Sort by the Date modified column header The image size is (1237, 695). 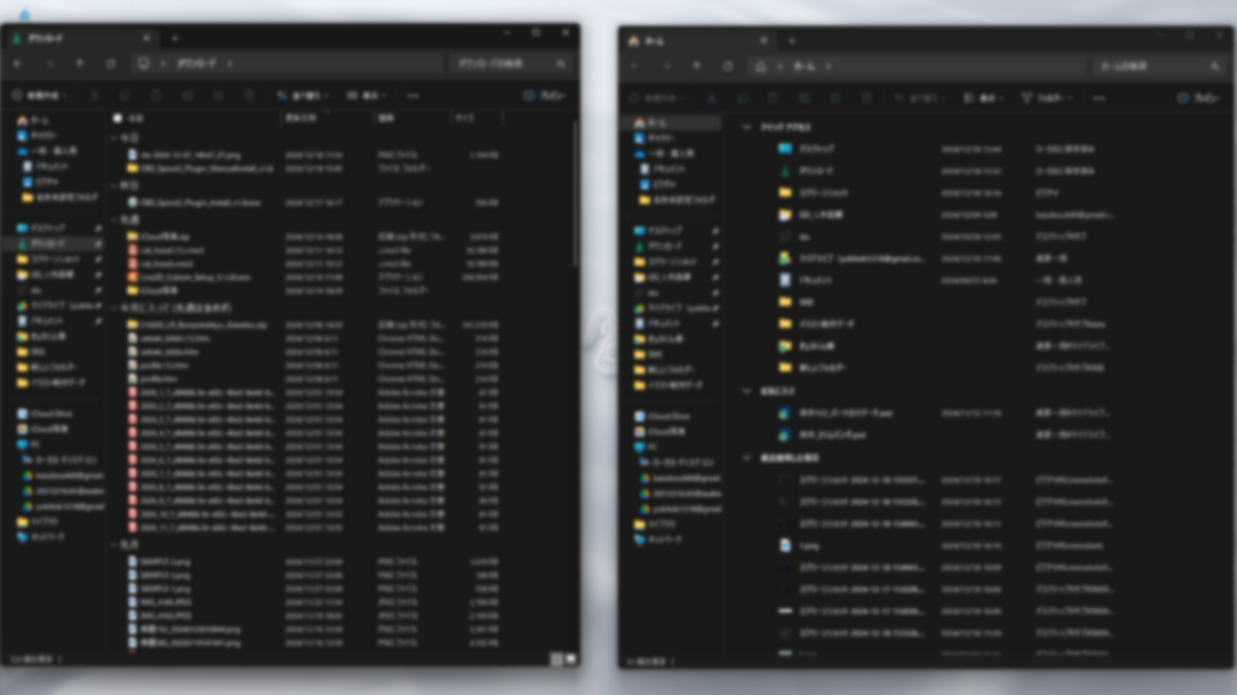(x=302, y=118)
